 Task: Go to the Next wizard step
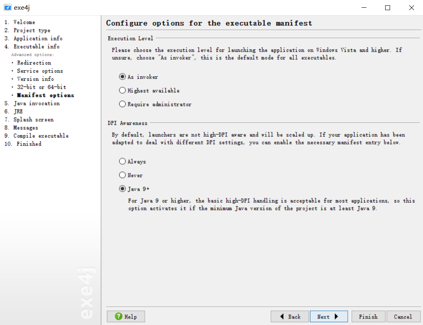point(329,316)
